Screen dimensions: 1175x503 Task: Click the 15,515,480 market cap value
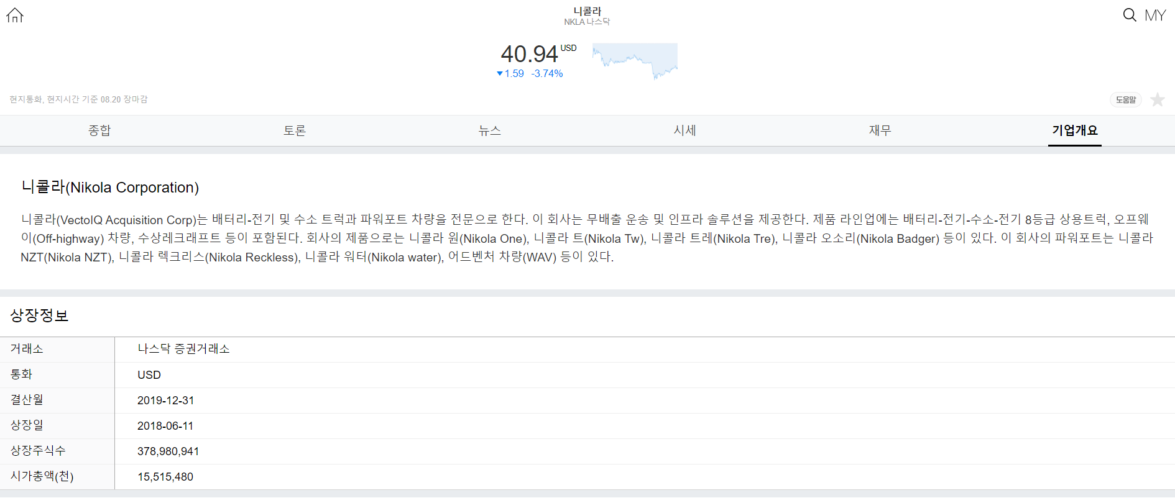(165, 477)
